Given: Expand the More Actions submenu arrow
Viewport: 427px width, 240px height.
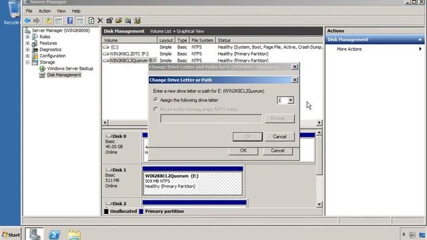Looking at the screenshot, I should point(420,49).
